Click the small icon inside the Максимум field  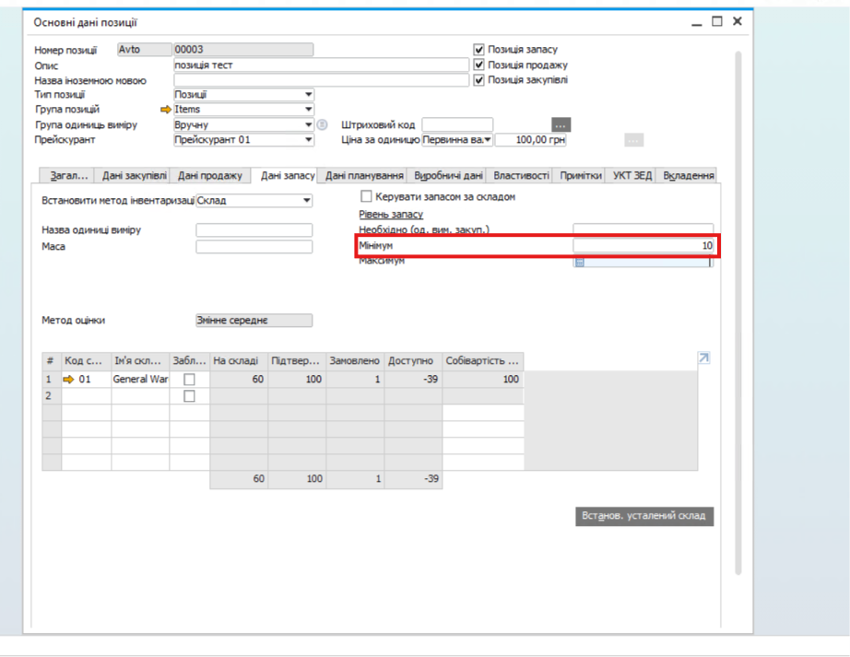point(580,263)
